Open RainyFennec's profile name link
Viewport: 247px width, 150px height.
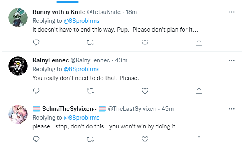click(51, 60)
